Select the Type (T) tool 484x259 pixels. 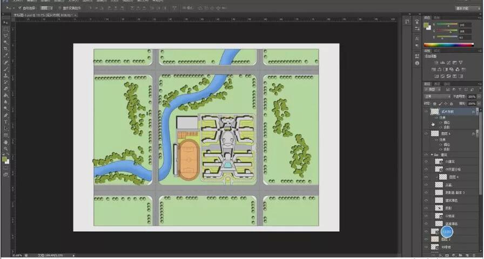(5, 122)
